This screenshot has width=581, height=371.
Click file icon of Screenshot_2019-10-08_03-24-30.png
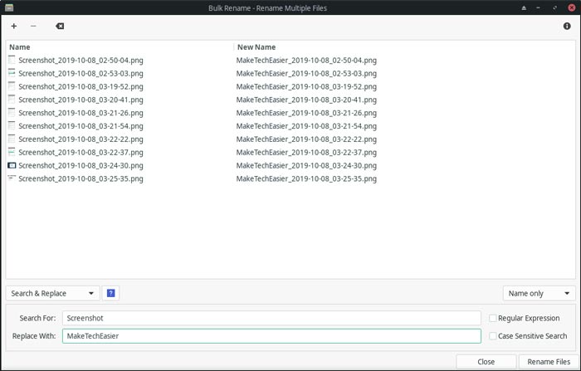tap(12, 165)
